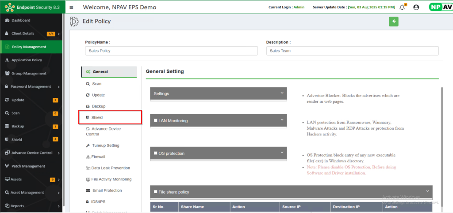Screen dimensions: 453x213
Task: Open Patch Management in sidebar
Action: [28, 166]
